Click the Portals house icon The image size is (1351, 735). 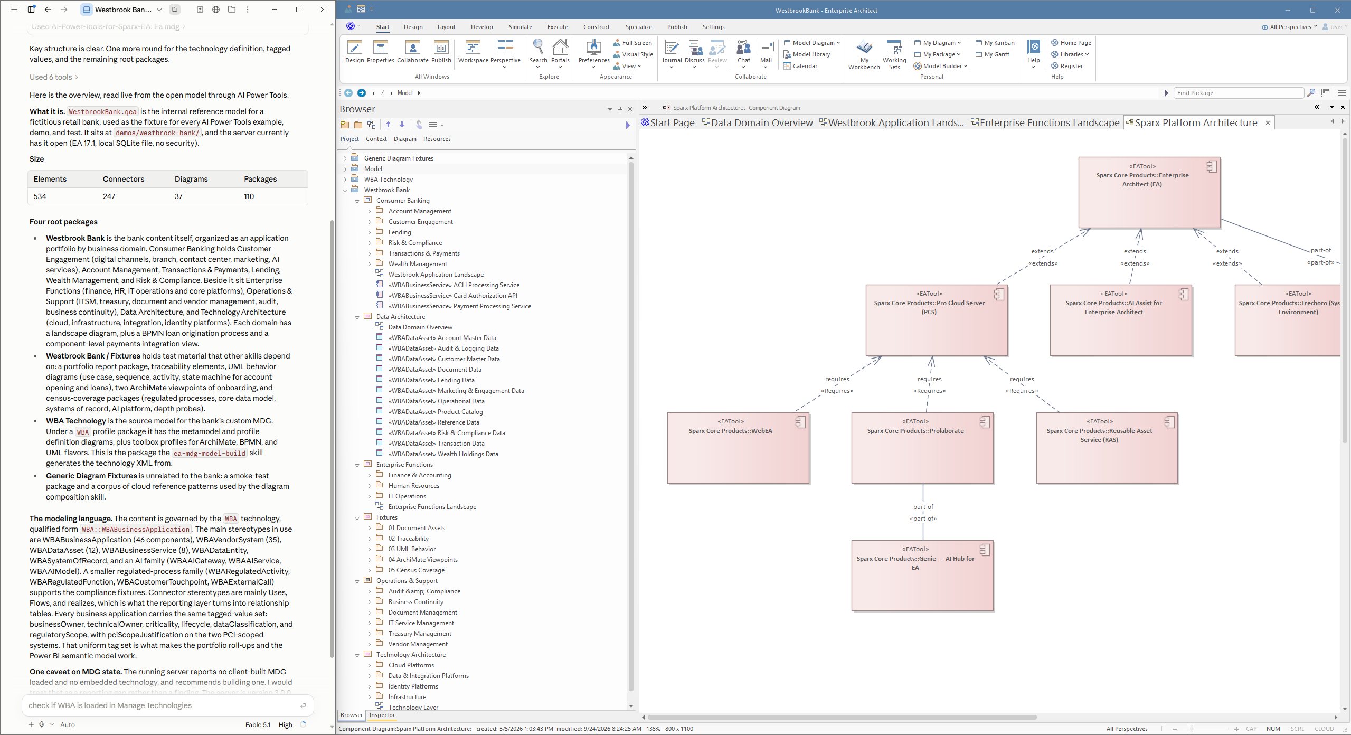click(560, 47)
